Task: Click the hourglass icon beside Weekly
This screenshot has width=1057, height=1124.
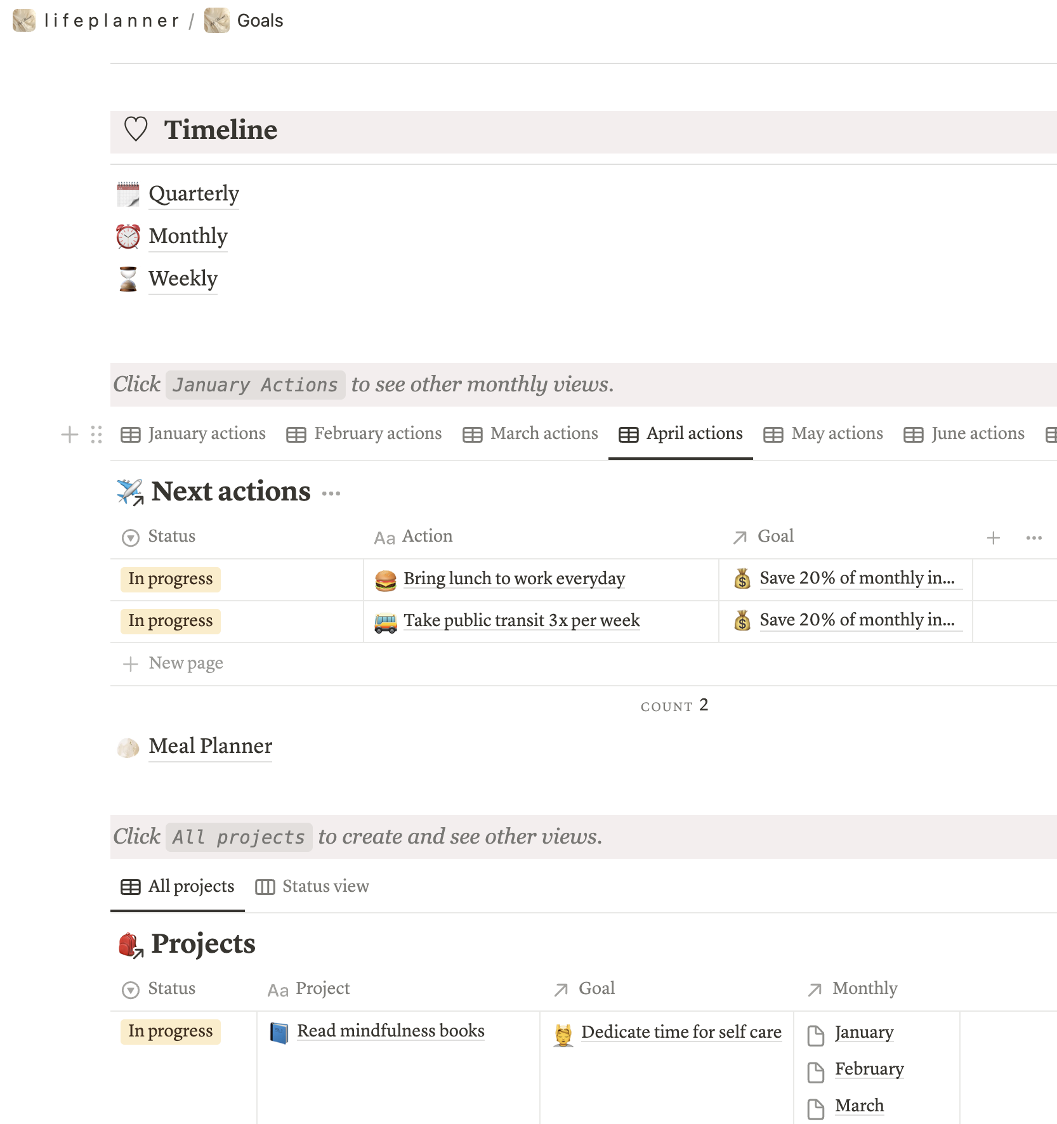Action: pos(128,279)
